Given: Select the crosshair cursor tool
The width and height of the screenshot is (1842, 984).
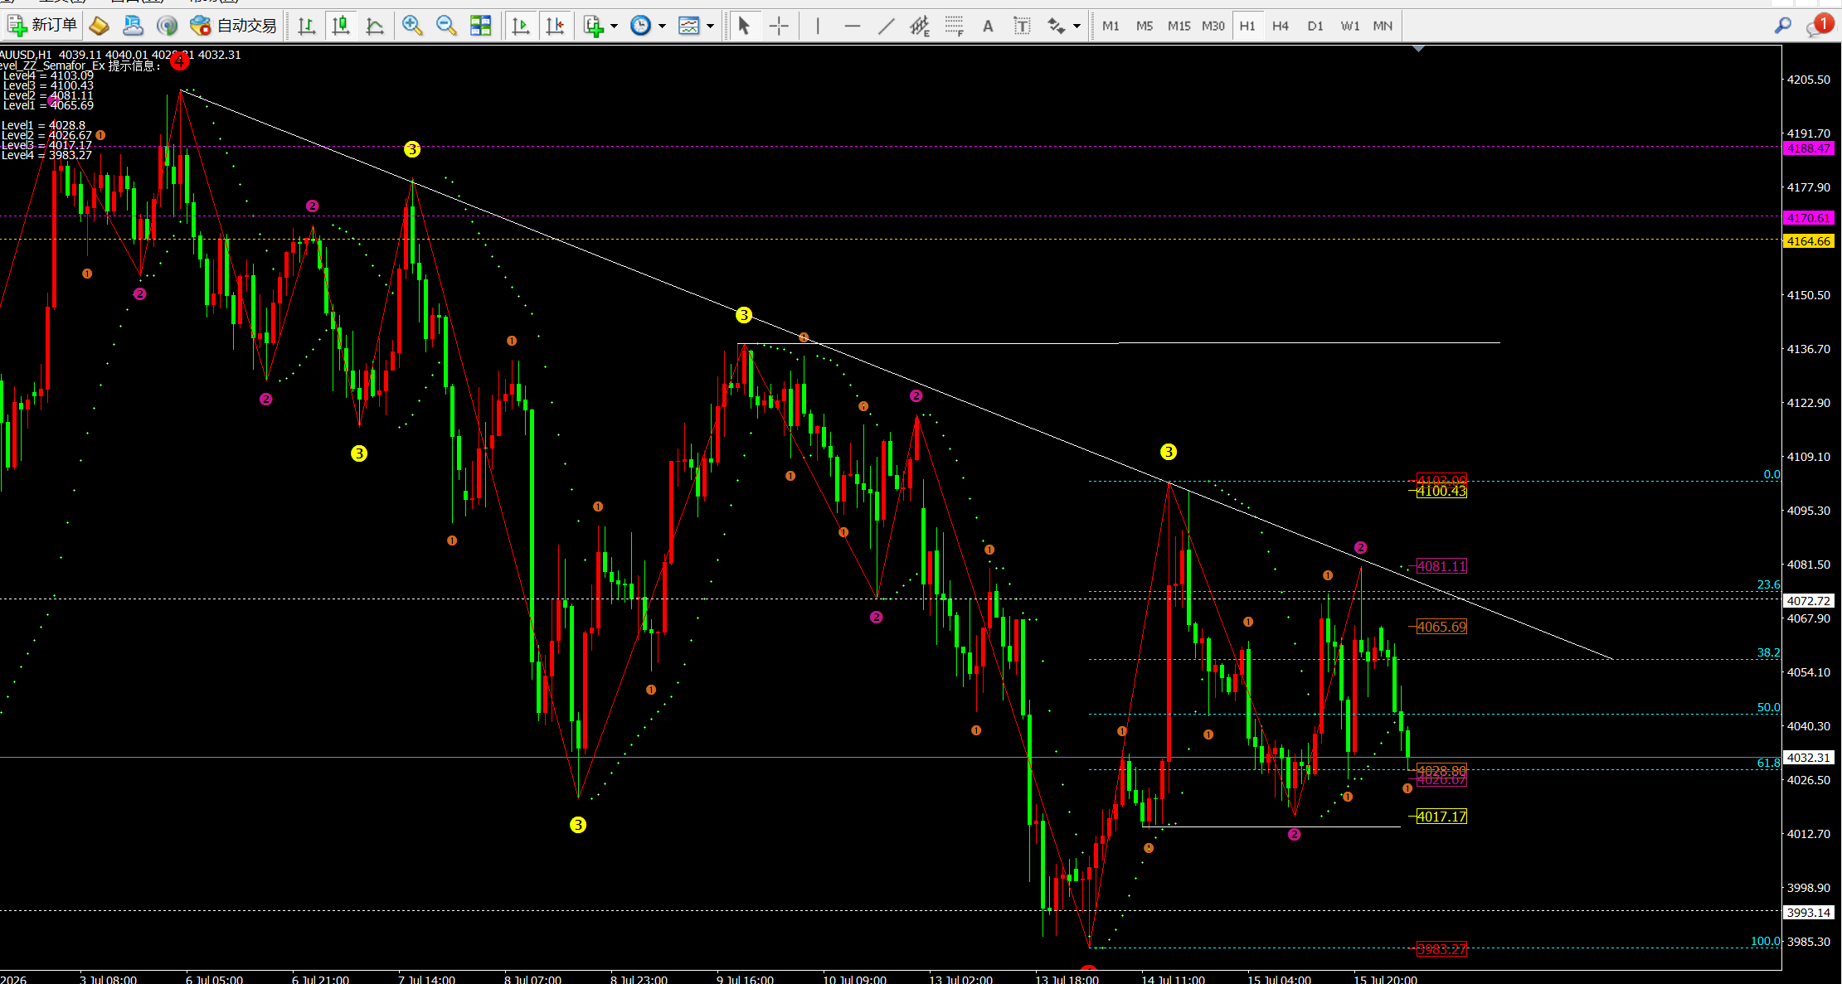Looking at the screenshot, I should pyautogui.click(x=778, y=26).
